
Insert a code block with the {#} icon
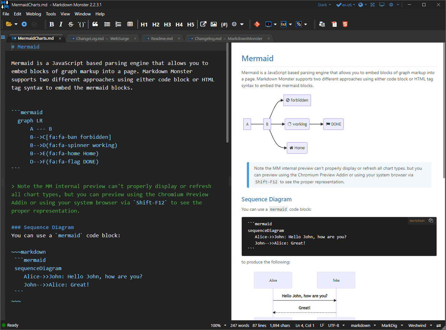(224, 25)
